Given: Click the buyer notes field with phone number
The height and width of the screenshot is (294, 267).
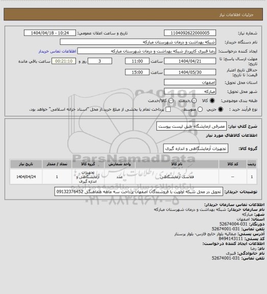Looking at the screenshot, I should (139, 191).
